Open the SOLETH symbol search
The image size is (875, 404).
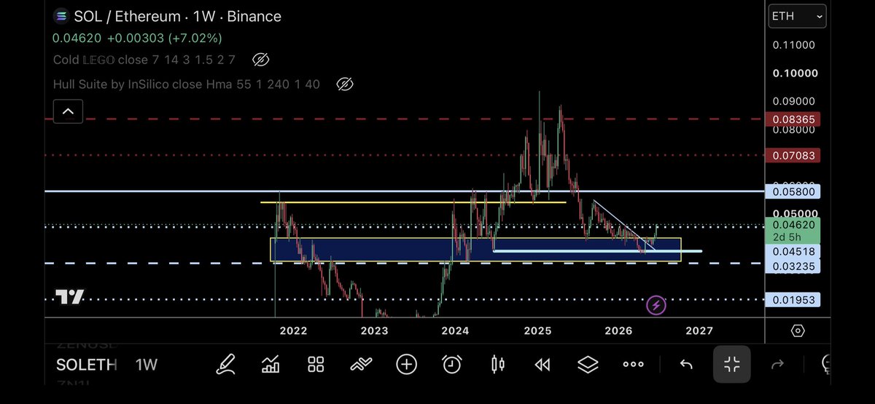pos(87,365)
